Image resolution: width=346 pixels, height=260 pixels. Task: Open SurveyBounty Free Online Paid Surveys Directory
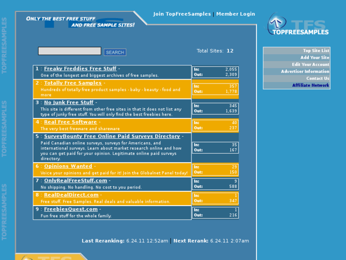coord(112,136)
